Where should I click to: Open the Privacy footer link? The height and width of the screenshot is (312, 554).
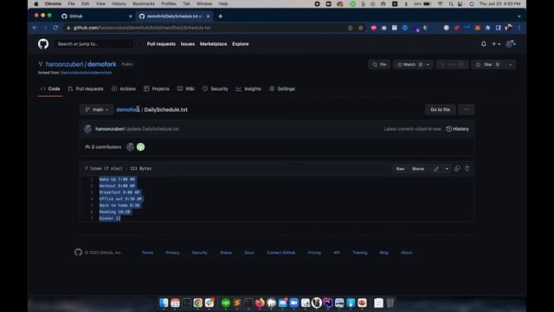pyautogui.click(x=172, y=252)
